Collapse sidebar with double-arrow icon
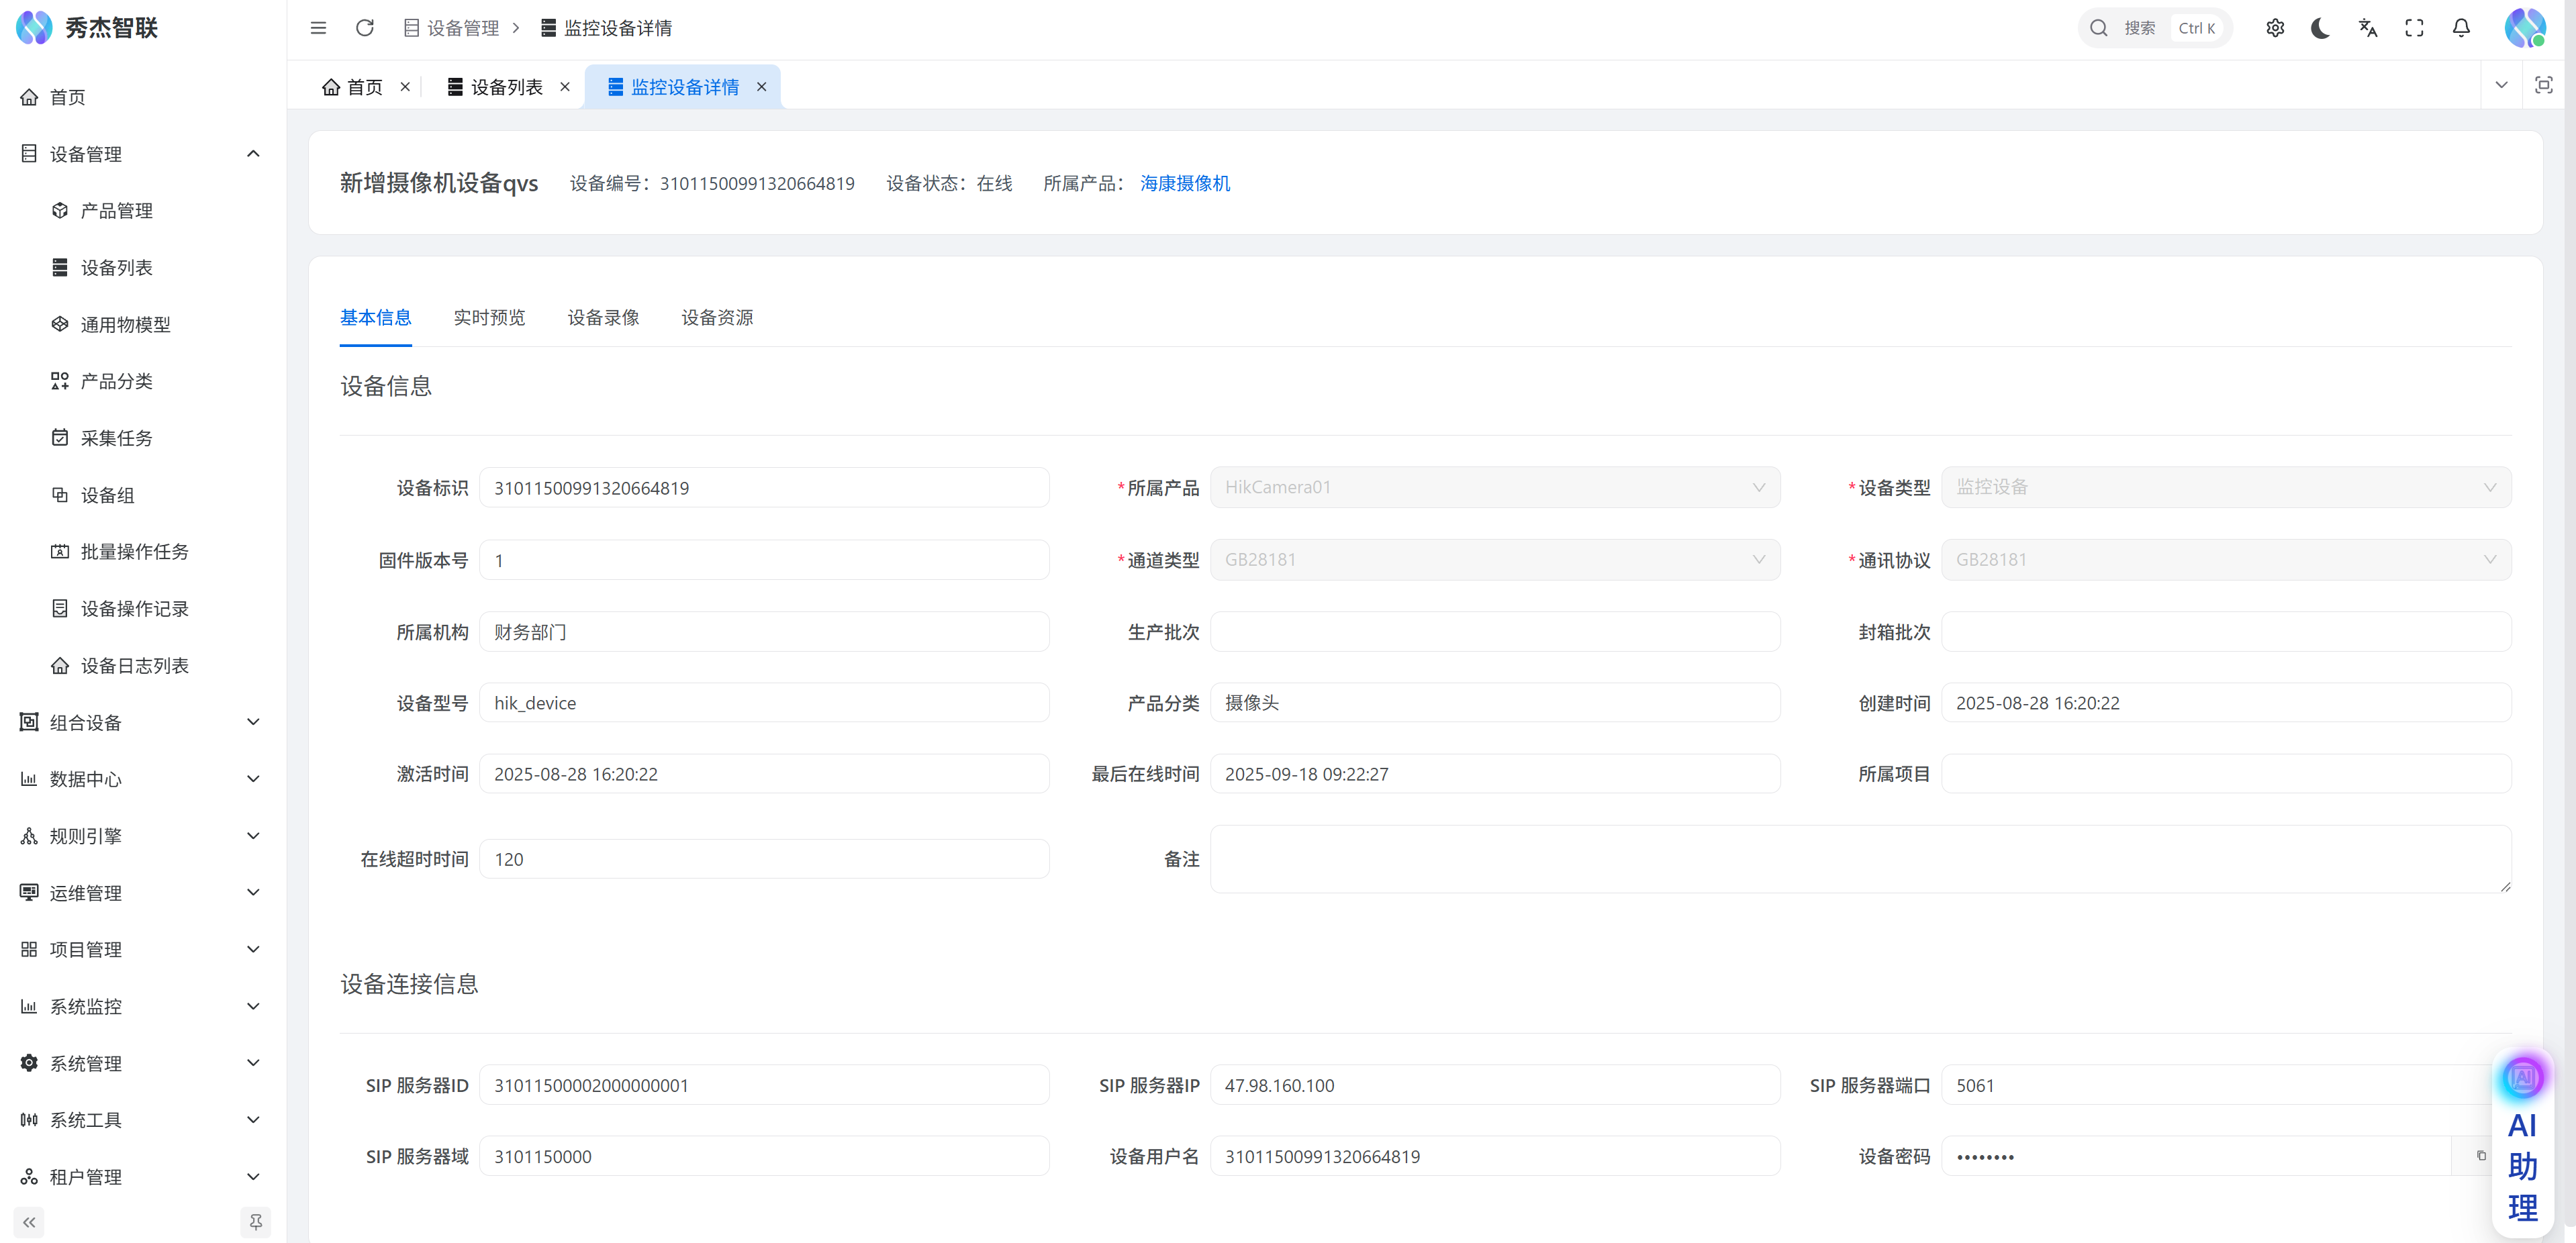This screenshot has width=2576, height=1243. (x=29, y=1222)
